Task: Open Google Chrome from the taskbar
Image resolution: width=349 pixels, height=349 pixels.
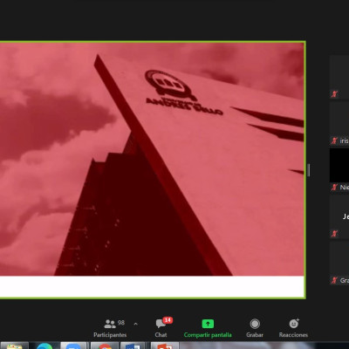Action: 105,346
